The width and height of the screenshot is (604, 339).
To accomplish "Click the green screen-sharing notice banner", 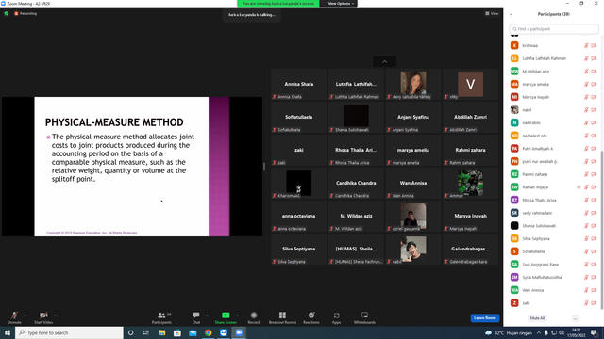I will pyautogui.click(x=277, y=4).
